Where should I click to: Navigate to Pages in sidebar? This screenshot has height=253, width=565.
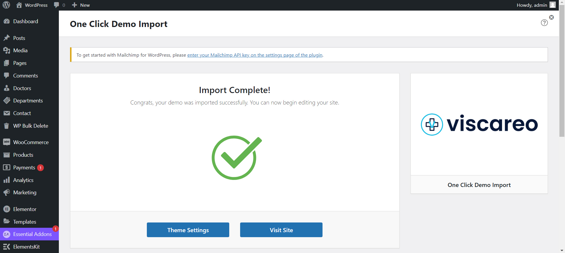[29, 63]
